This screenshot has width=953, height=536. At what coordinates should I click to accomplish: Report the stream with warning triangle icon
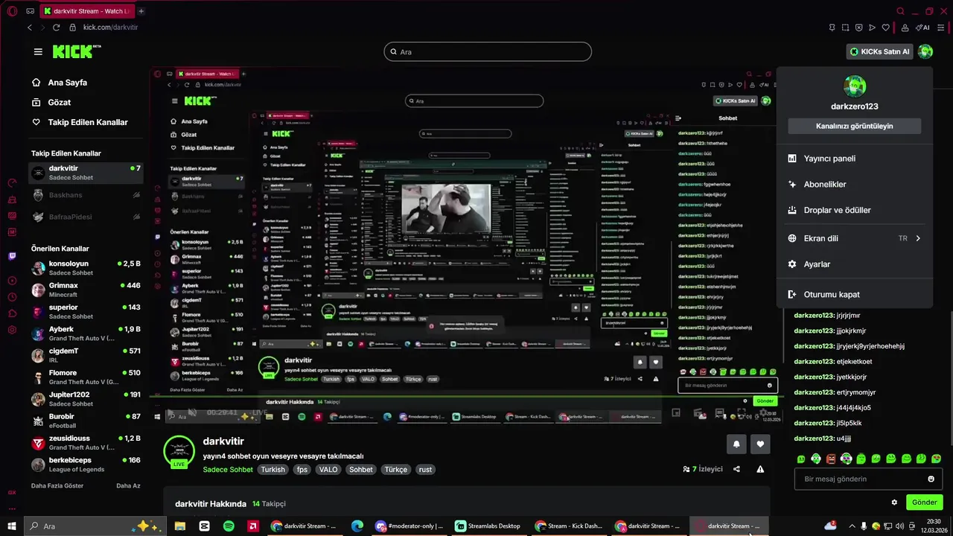[760, 469]
